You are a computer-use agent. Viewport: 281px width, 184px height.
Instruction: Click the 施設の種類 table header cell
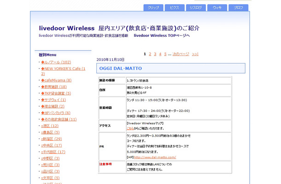click(112, 80)
